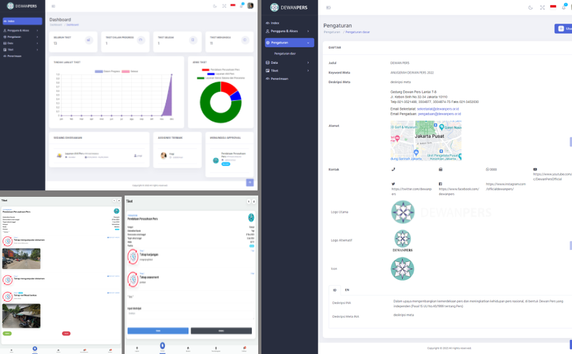Switch to EN language tab
572x354 pixels.
click(x=347, y=289)
